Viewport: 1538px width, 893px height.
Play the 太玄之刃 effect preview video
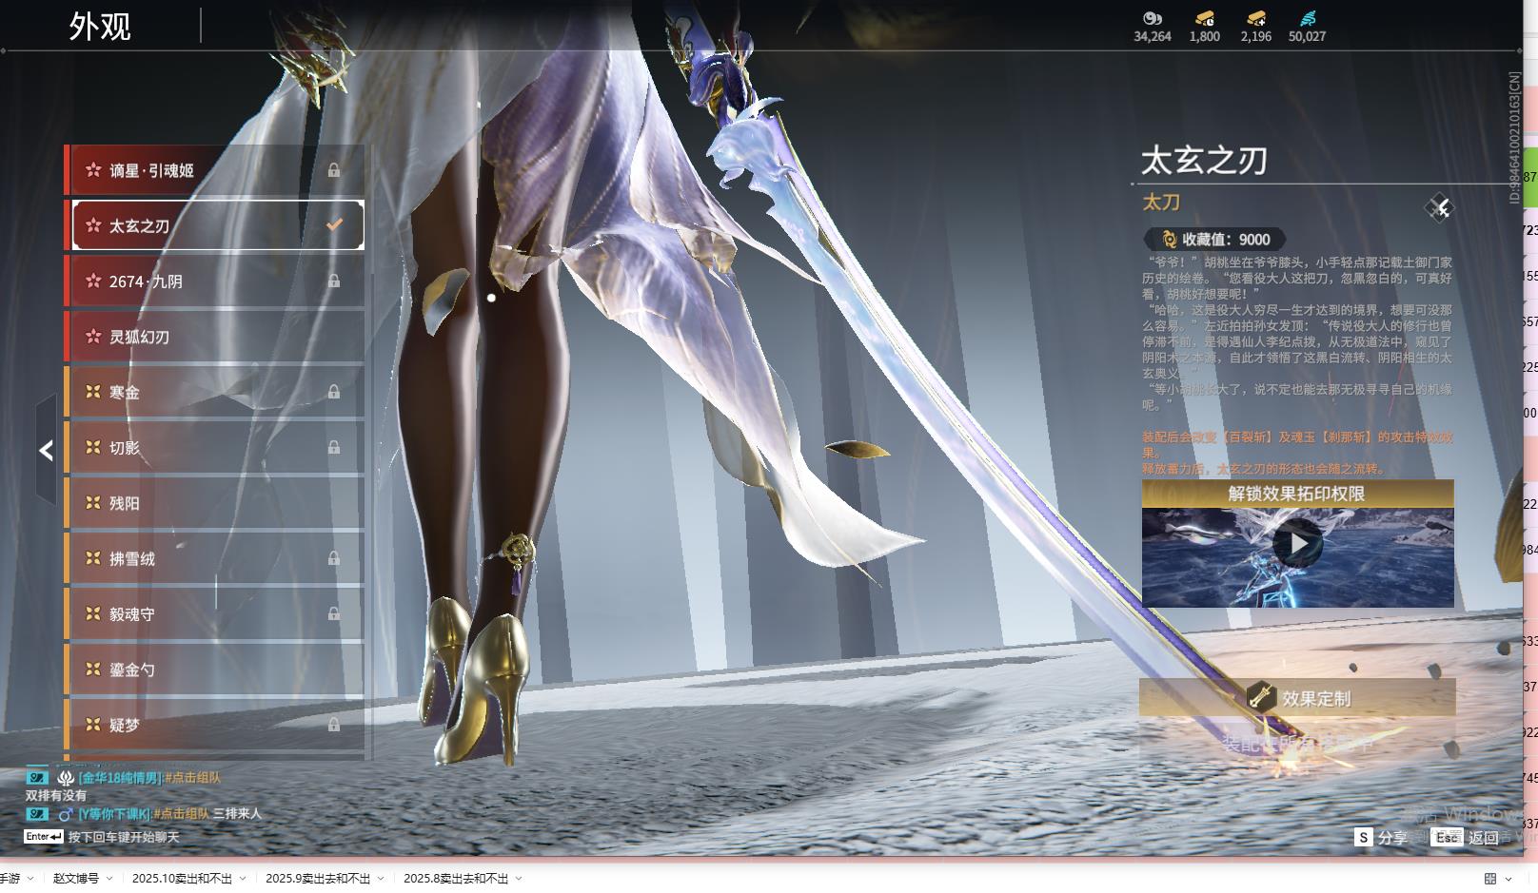(1297, 544)
